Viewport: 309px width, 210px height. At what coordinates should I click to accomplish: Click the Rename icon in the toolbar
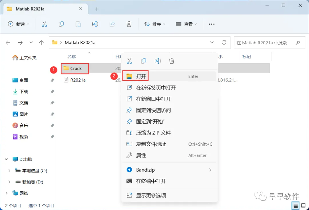95,24
